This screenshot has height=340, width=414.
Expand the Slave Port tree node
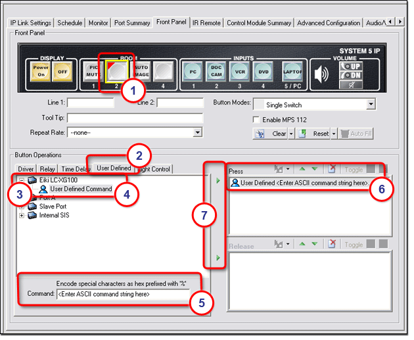point(22,206)
